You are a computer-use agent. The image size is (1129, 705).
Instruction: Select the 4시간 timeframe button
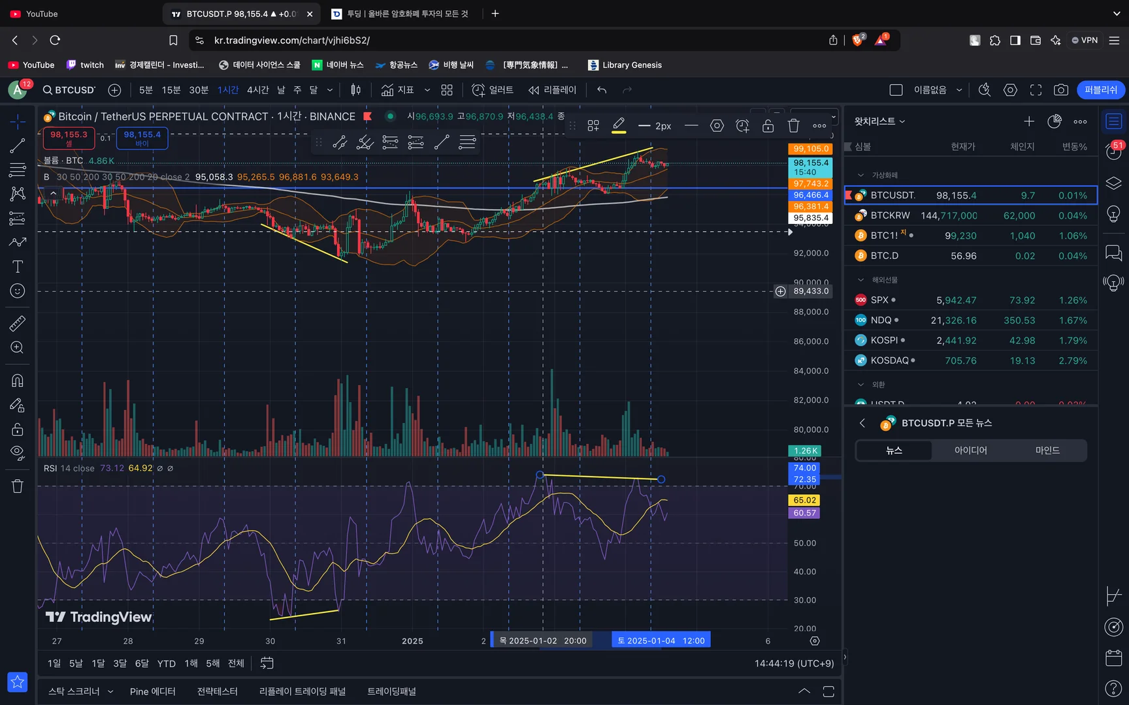(257, 90)
